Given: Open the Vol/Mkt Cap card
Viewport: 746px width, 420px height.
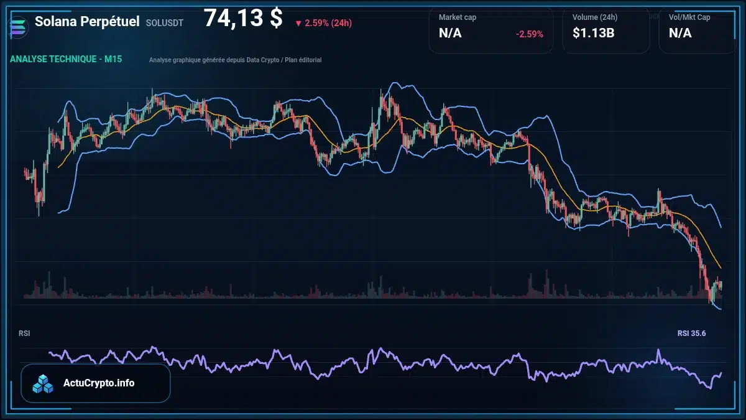Looking at the screenshot, I should pos(698,30).
